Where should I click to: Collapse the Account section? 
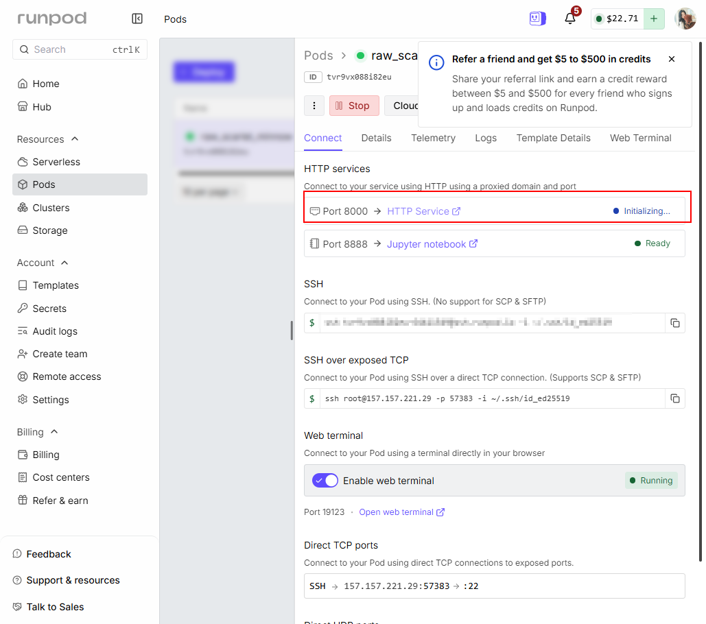coord(43,263)
